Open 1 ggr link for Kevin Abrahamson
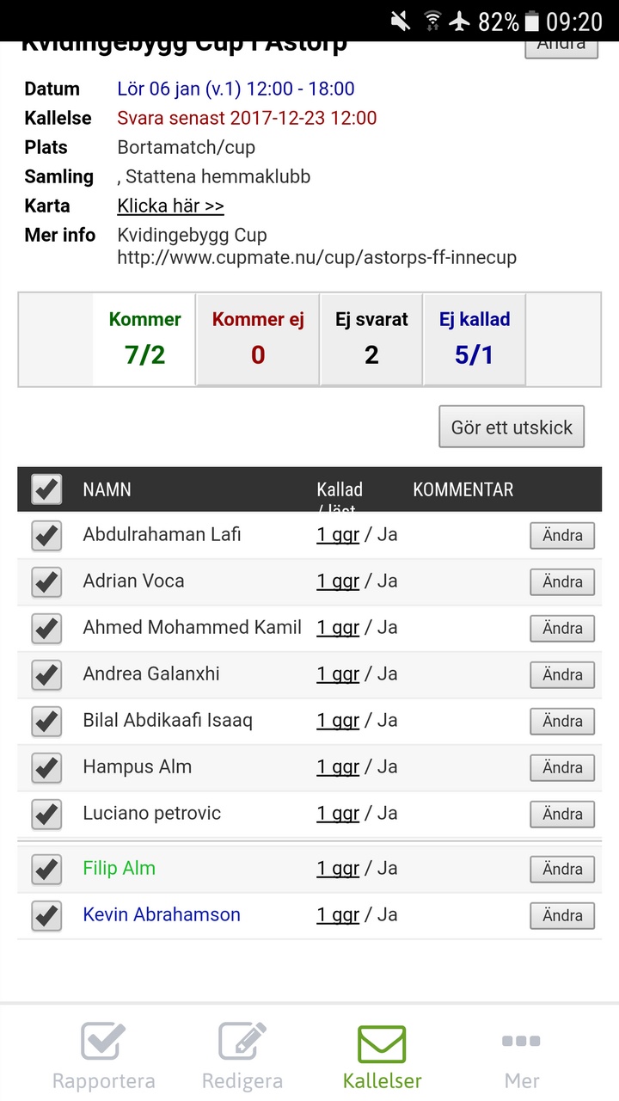The height and width of the screenshot is (1101, 619). tap(338, 915)
